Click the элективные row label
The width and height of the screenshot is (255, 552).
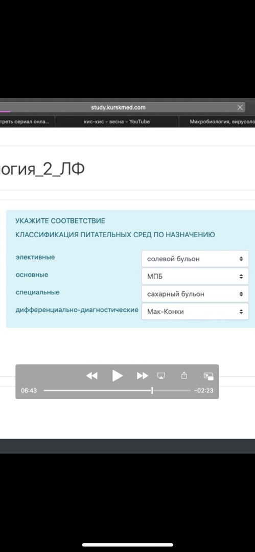click(x=35, y=257)
